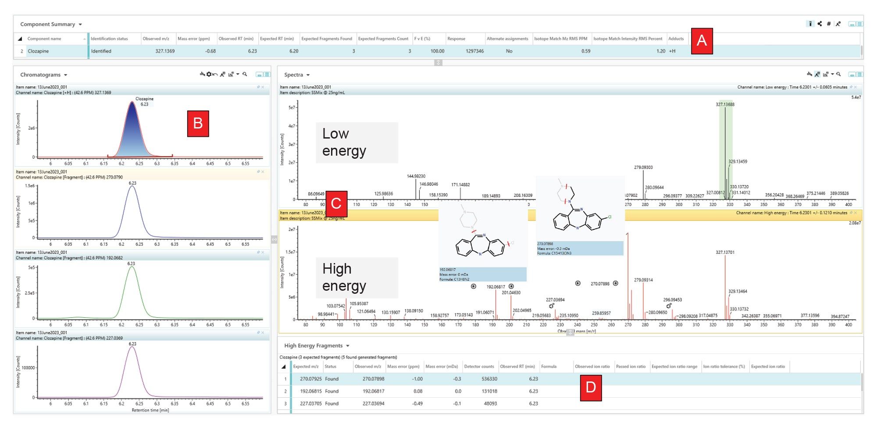Toggle the peak annotation icon in Spectra toolbar
877x431 pixels.
817,75
